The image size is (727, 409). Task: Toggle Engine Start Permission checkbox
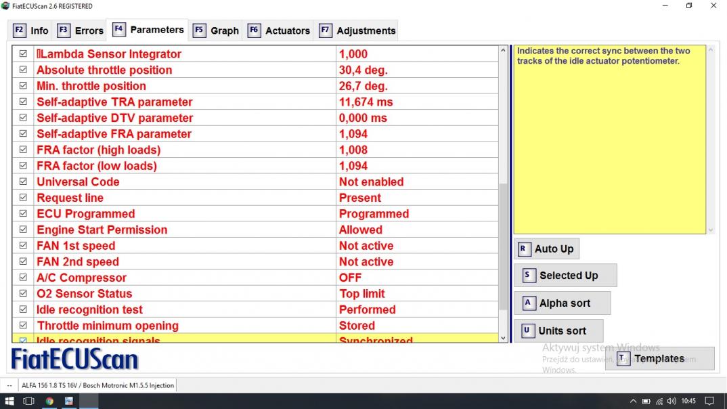(23, 230)
